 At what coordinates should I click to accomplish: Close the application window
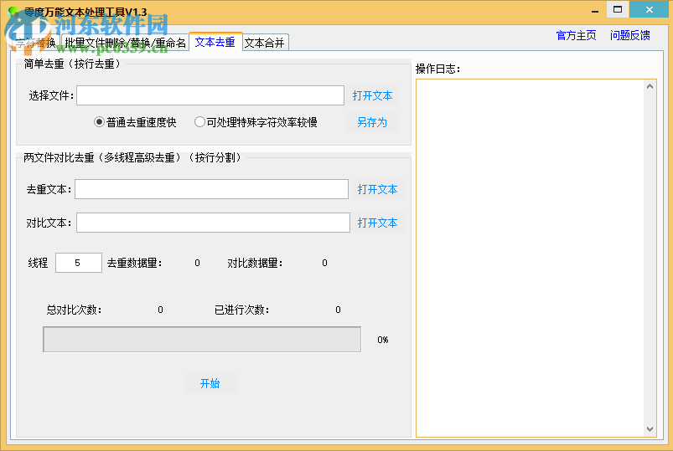tap(650, 9)
